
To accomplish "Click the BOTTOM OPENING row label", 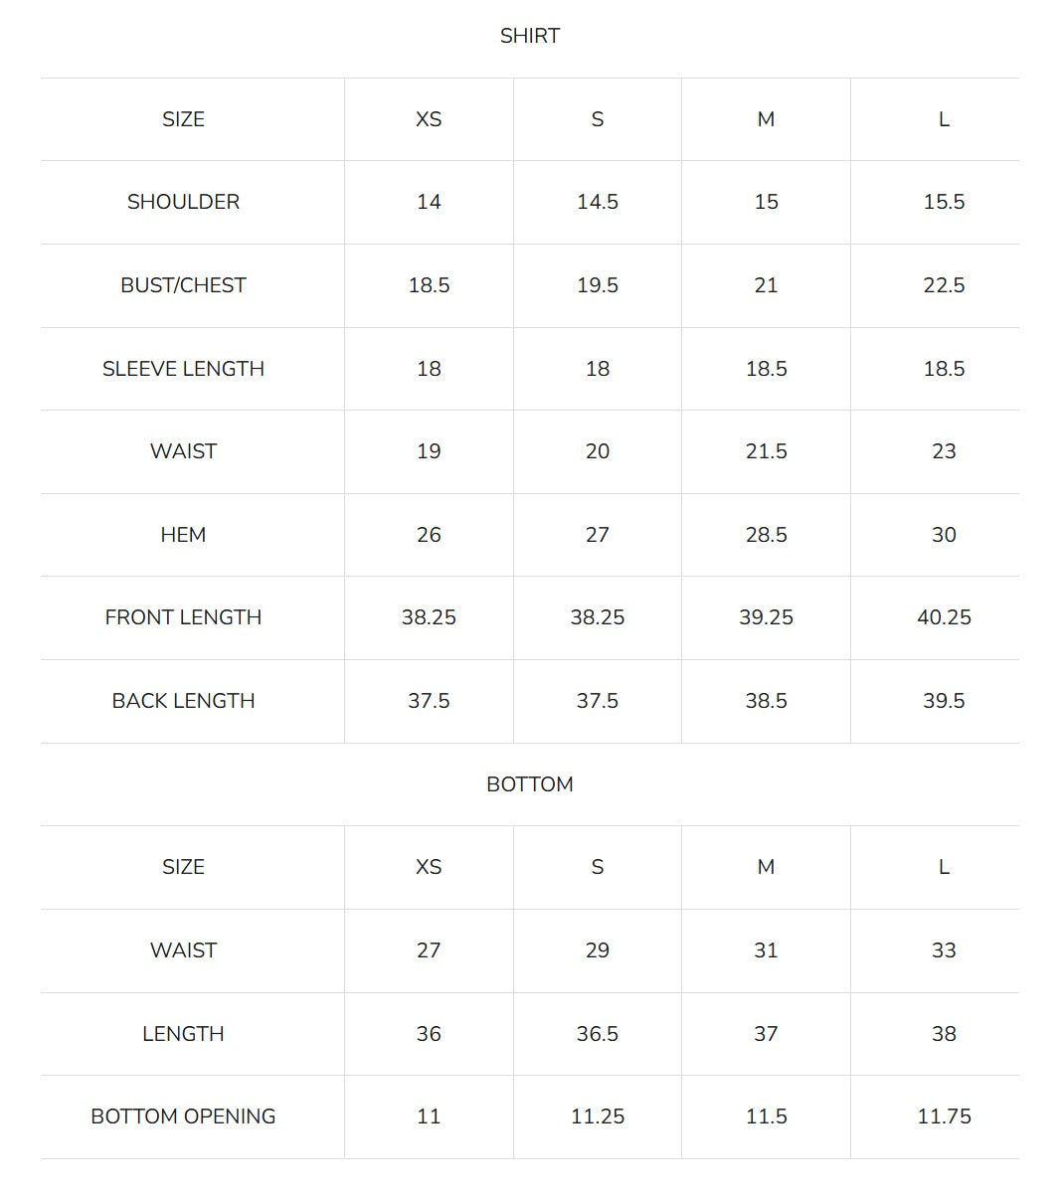I will pyautogui.click(x=183, y=1116).
